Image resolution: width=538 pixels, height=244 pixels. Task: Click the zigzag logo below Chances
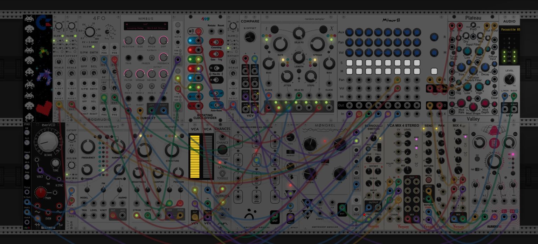(222, 223)
